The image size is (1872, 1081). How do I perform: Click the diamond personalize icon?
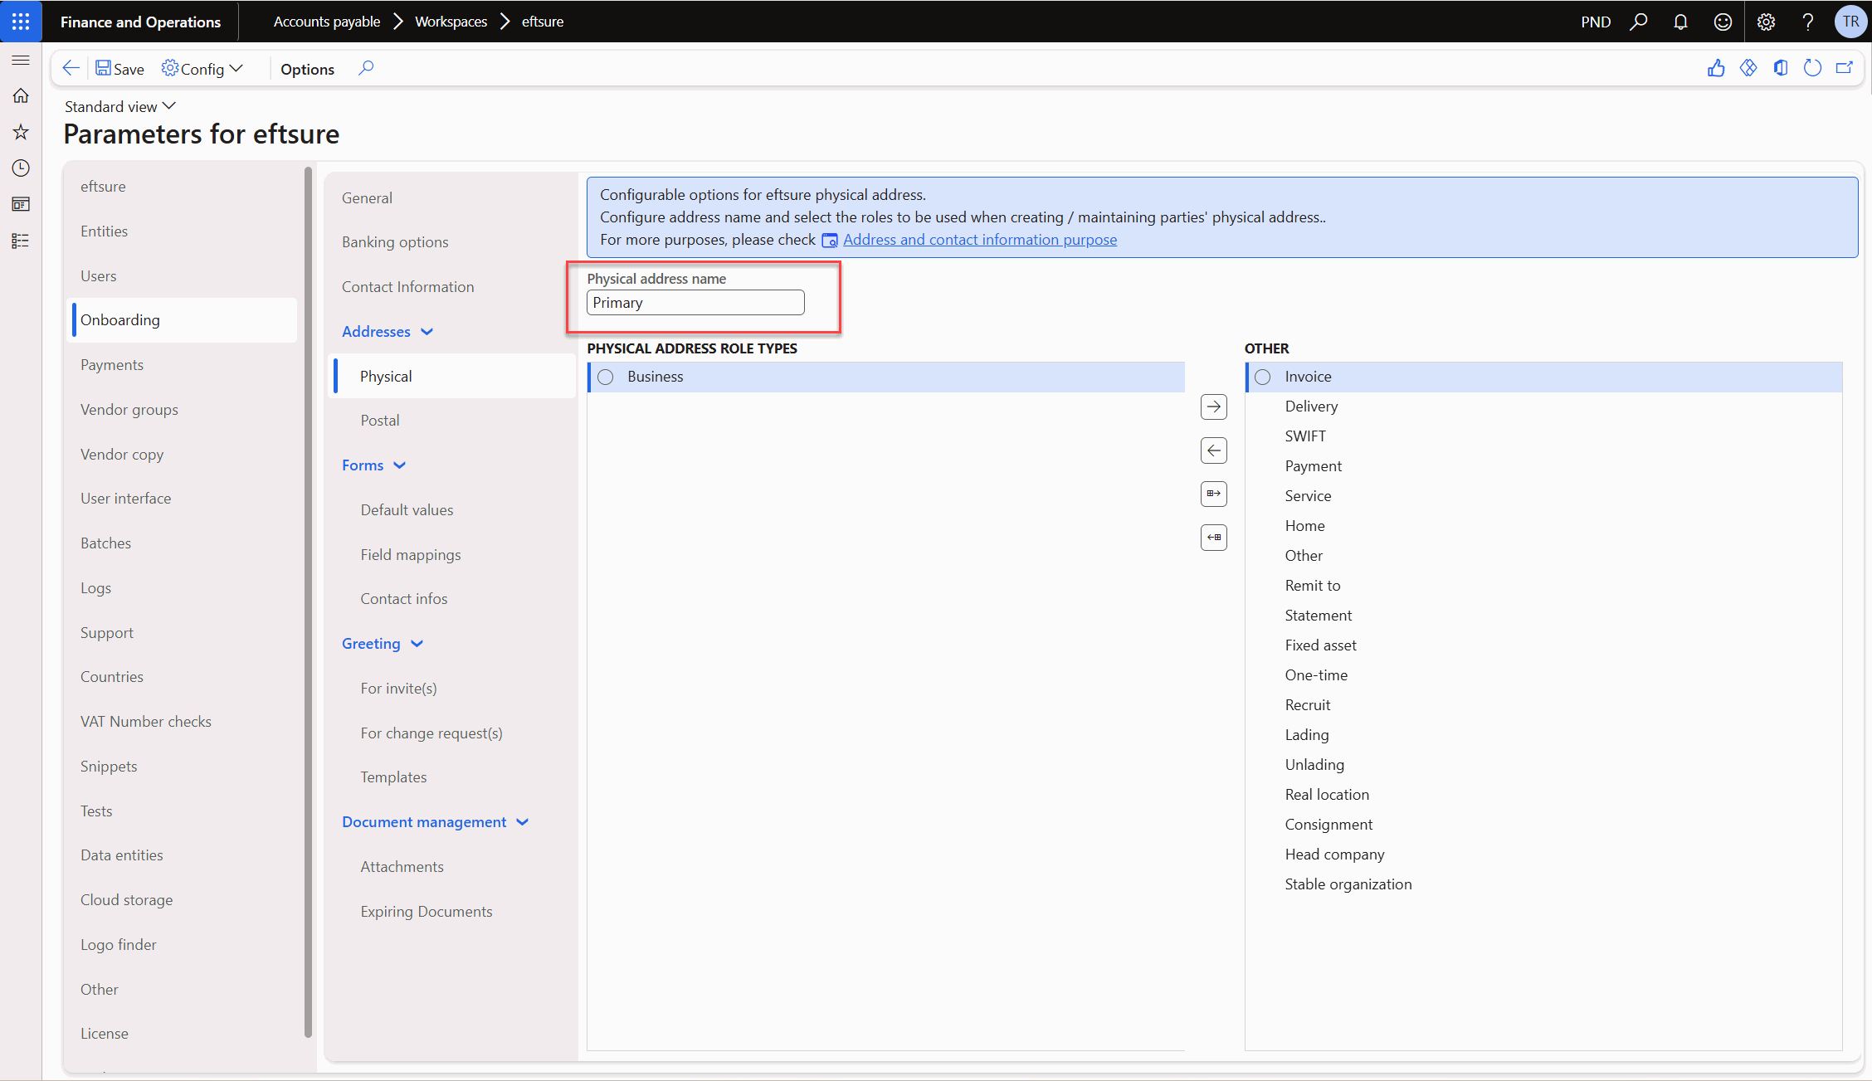[1748, 68]
